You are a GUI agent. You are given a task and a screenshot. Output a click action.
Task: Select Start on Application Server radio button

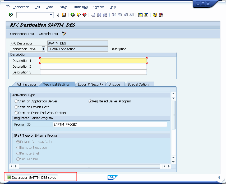click(x=16, y=101)
